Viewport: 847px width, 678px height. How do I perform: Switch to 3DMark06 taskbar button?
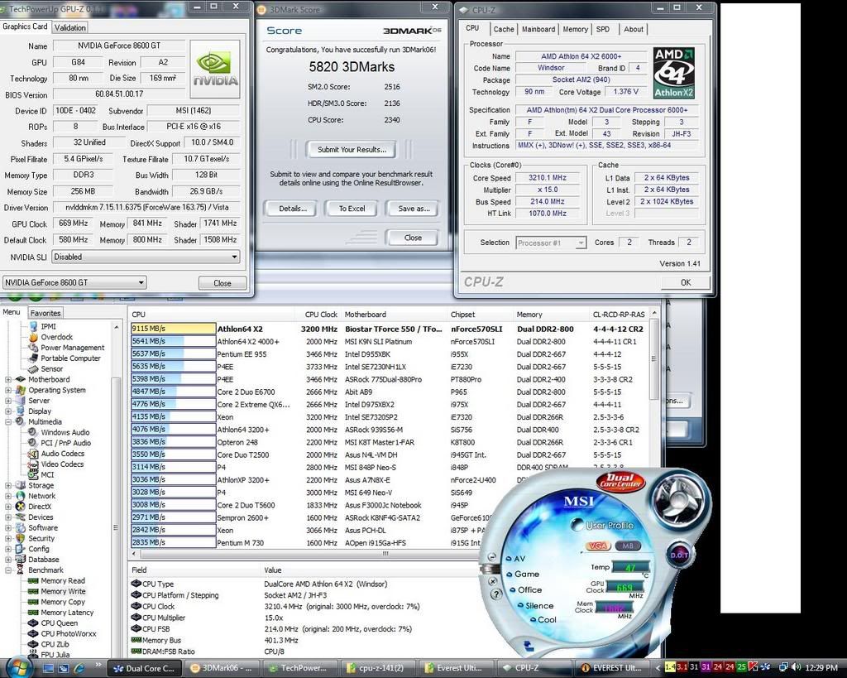[x=223, y=668]
